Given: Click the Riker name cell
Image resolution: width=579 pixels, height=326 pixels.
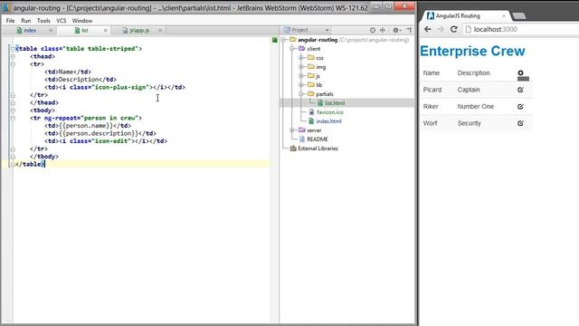Looking at the screenshot, I should (x=431, y=107).
